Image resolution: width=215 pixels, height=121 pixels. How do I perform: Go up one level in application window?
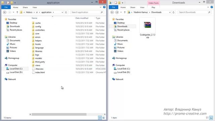(17, 12)
